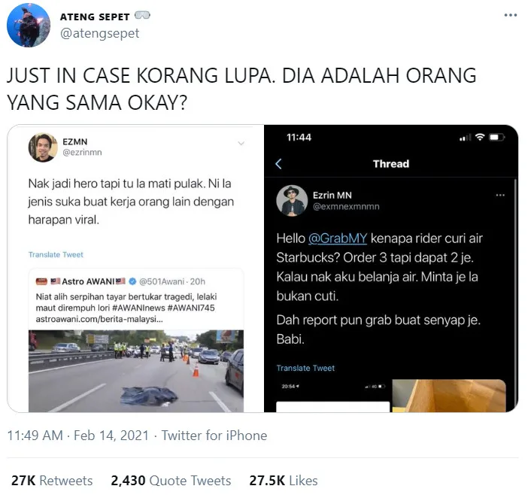This screenshot has height=495, width=531.
Task: Open the highway accident news photo
Action: point(136,371)
